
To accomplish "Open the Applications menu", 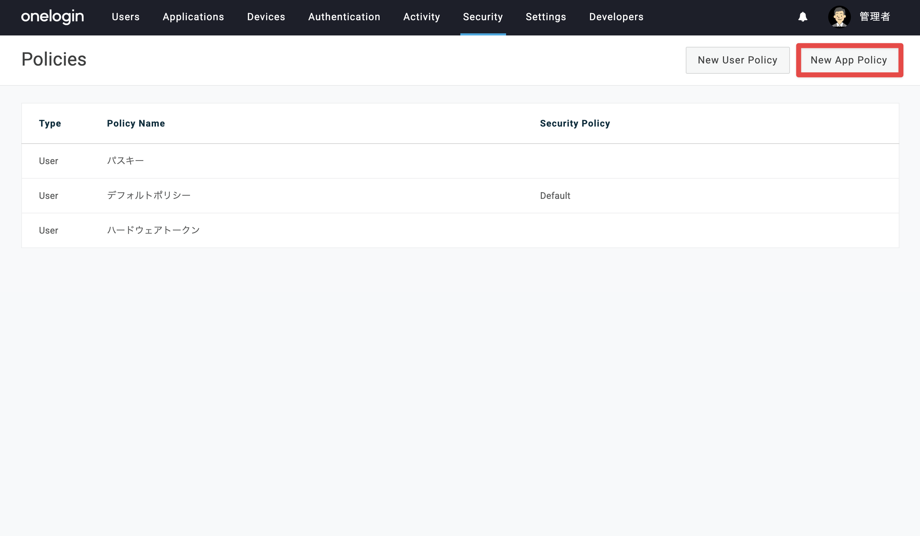I will point(193,17).
